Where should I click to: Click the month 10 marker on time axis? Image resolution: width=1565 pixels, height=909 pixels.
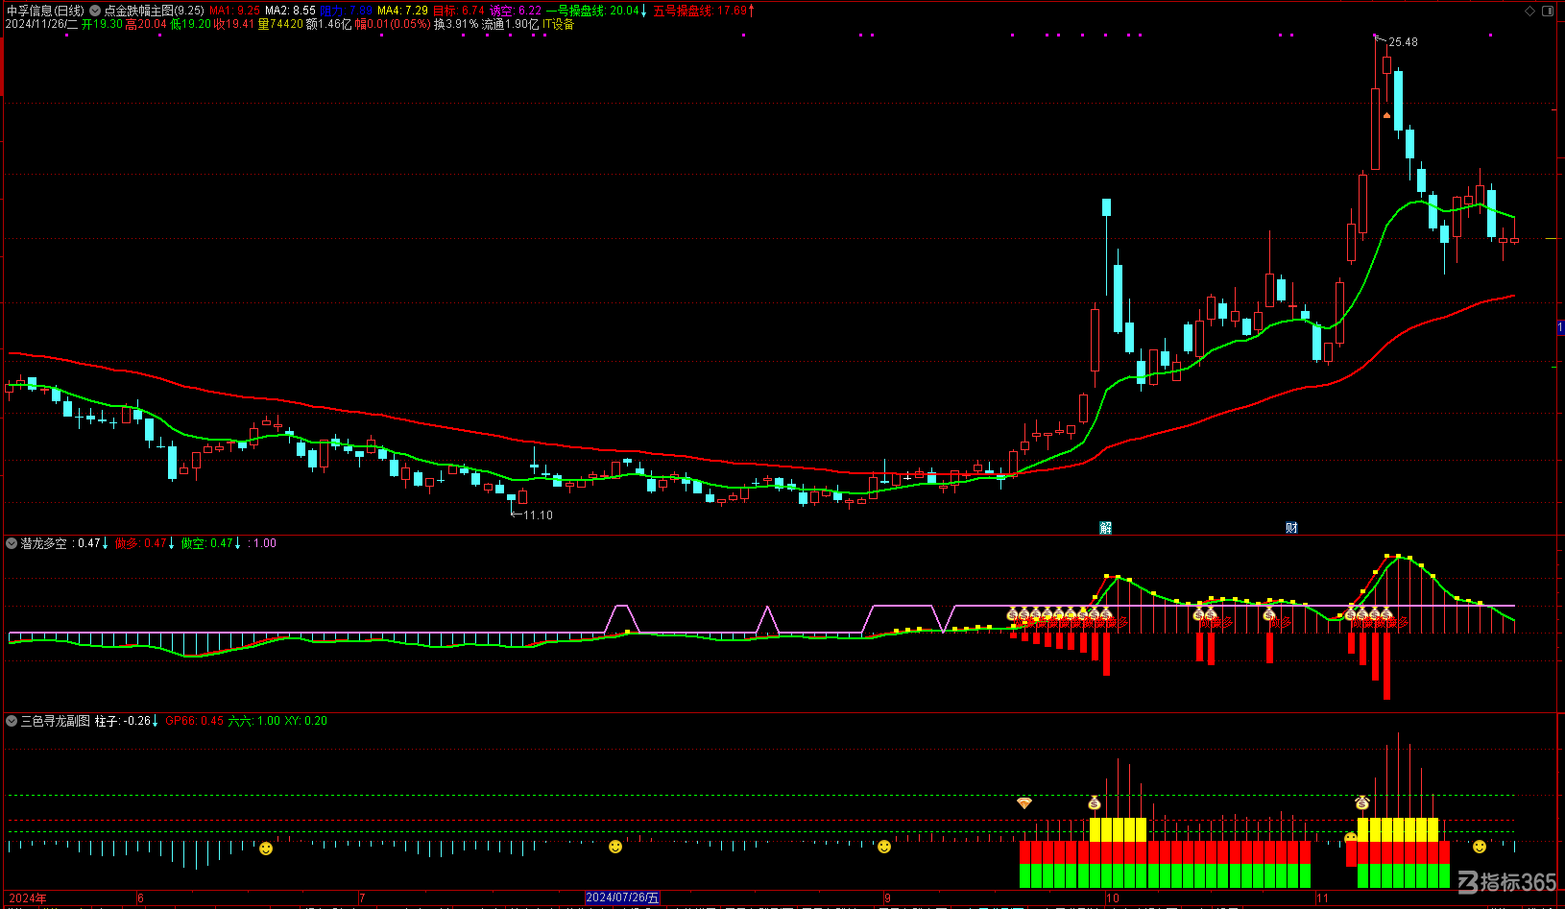(x=1113, y=898)
